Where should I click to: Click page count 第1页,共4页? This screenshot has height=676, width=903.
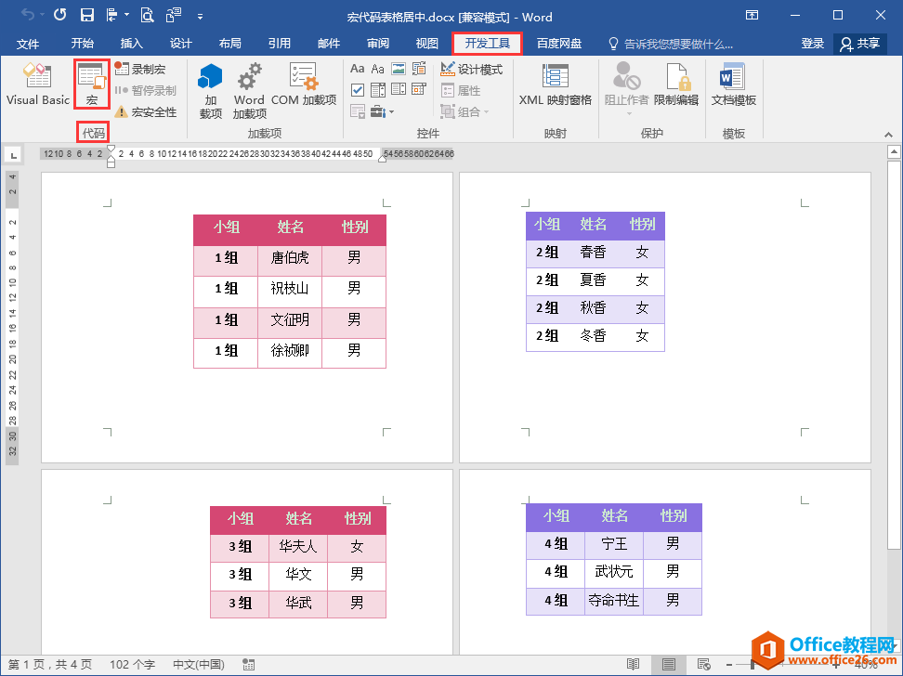[50, 665]
